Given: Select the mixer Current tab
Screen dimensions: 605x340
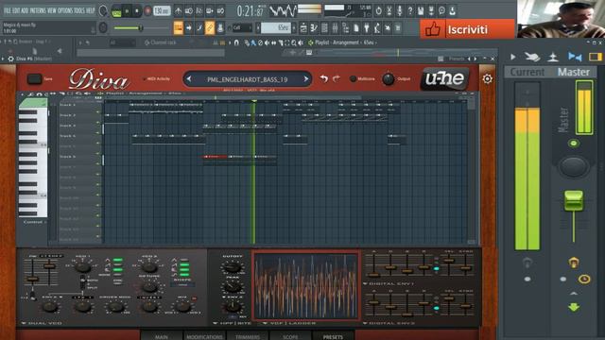Looking at the screenshot, I should [x=527, y=72].
